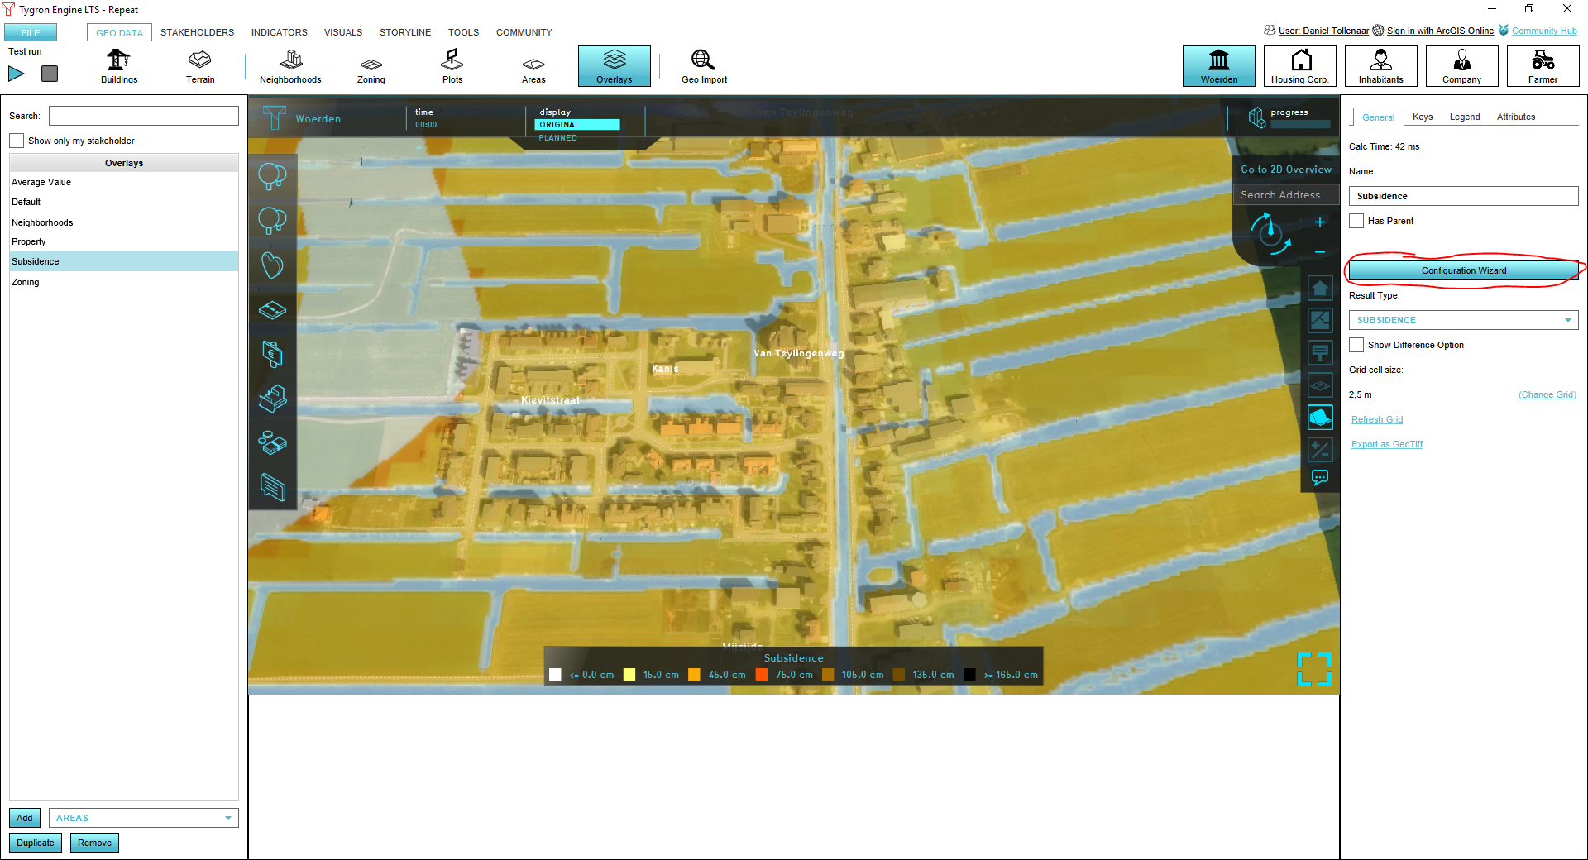The width and height of the screenshot is (1588, 860).
Task: Select the Terrain ribbon icon
Action: 200,66
